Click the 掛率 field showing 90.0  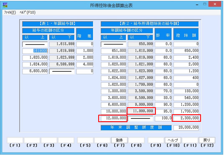point(163,105)
